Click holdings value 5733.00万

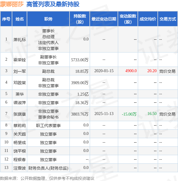[80, 60]
